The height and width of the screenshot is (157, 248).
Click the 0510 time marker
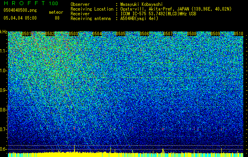239,34
